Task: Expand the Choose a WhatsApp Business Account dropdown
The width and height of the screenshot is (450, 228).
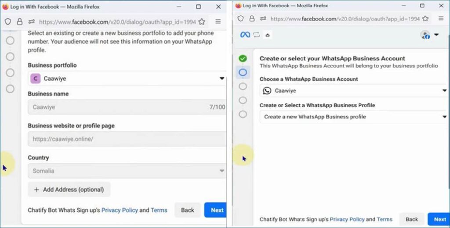Action: click(353, 91)
